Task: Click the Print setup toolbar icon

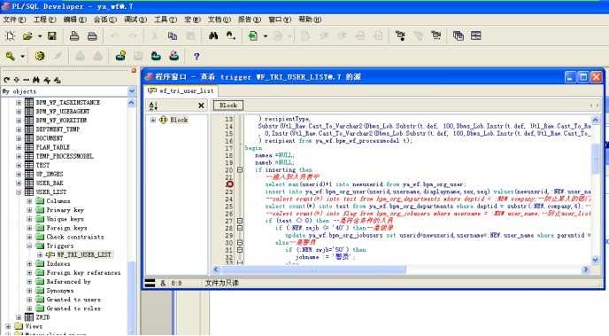Action: [92, 36]
